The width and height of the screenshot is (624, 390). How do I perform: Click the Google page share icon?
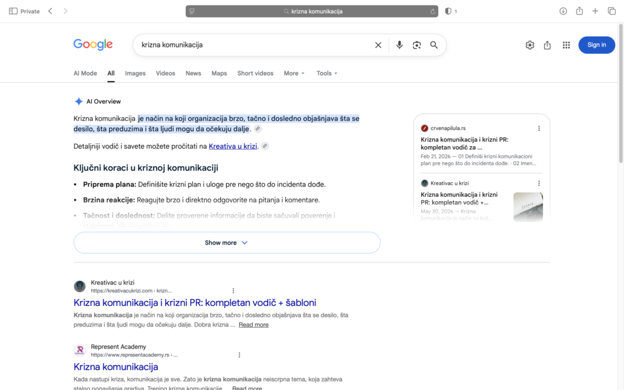tap(547, 45)
